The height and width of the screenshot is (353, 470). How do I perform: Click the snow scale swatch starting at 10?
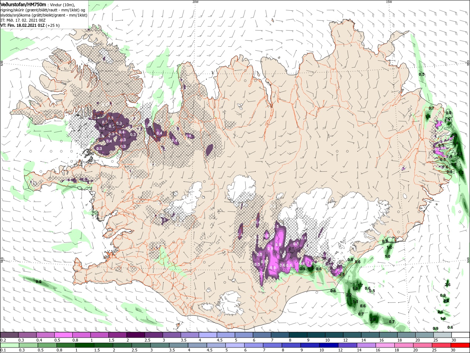[x=334, y=335]
